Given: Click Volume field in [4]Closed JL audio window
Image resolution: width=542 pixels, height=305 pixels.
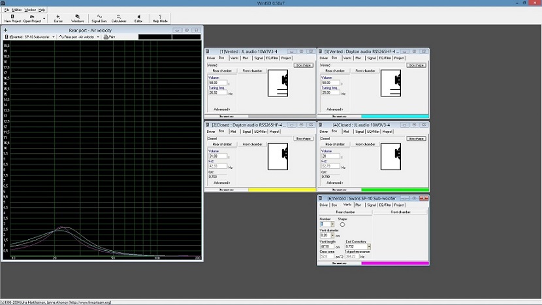Looking at the screenshot, I should [x=331, y=156].
